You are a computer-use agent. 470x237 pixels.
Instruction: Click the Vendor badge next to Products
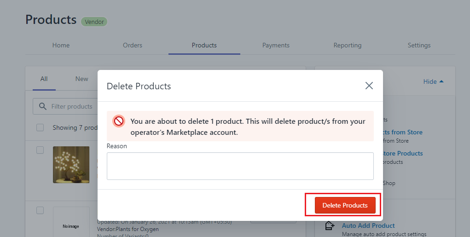pyautogui.click(x=94, y=22)
